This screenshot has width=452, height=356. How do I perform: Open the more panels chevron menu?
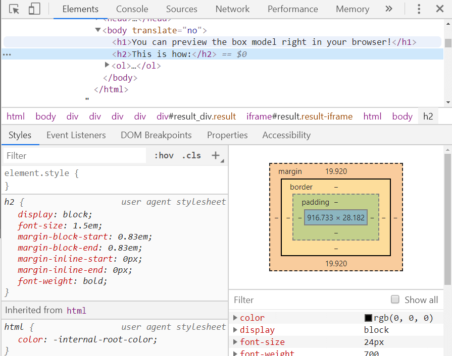pyautogui.click(x=388, y=9)
